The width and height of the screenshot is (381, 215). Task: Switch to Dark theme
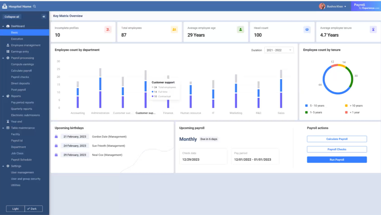click(34, 209)
